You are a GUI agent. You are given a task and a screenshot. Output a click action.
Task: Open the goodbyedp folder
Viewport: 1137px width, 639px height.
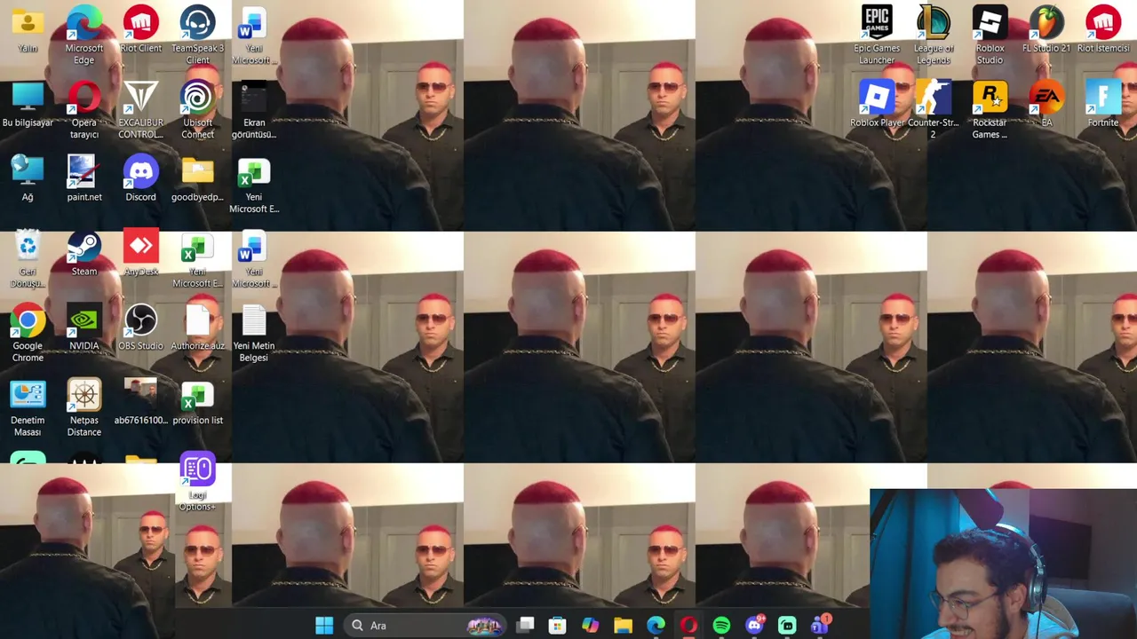pyautogui.click(x=197, y=178)
